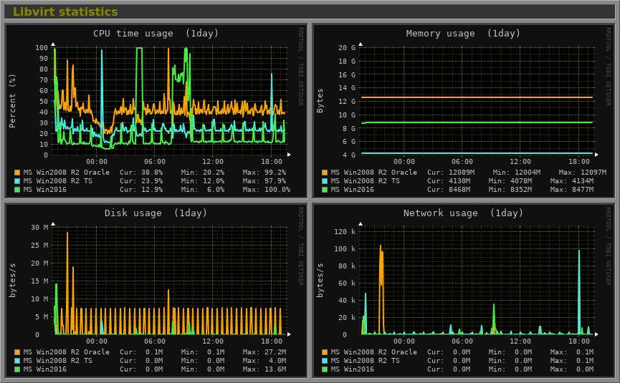The height and width of the screenshot is (383, 620).
Task: Click the "Max: 27.2M" value in Disk legend
Action: pyautogui.click(x=266, y=352)
